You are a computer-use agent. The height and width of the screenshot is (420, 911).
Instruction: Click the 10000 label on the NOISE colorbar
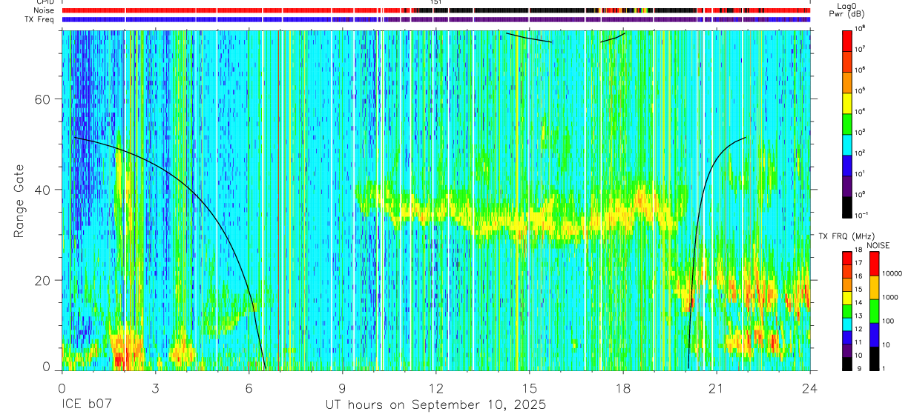[x=893, y=273]
